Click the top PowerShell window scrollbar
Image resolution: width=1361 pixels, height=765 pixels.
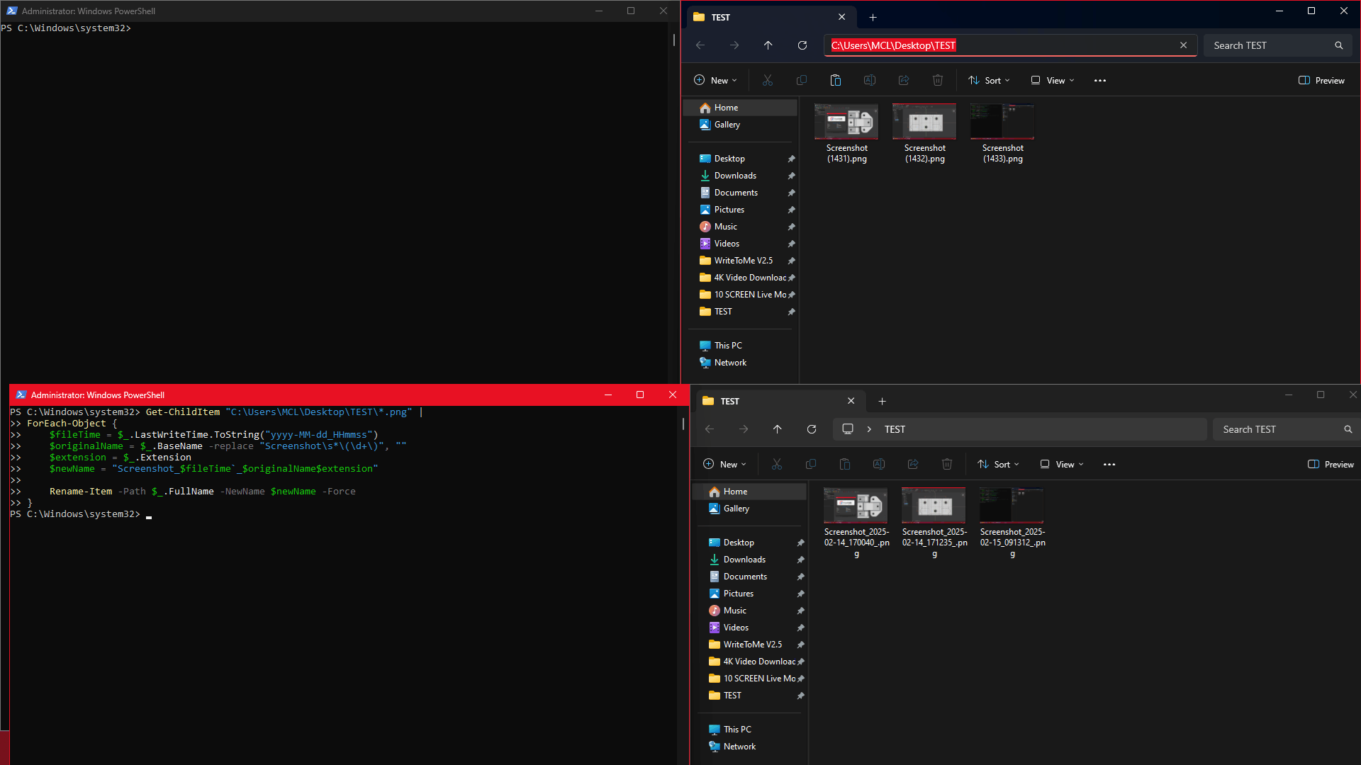[x=673, y=40]
